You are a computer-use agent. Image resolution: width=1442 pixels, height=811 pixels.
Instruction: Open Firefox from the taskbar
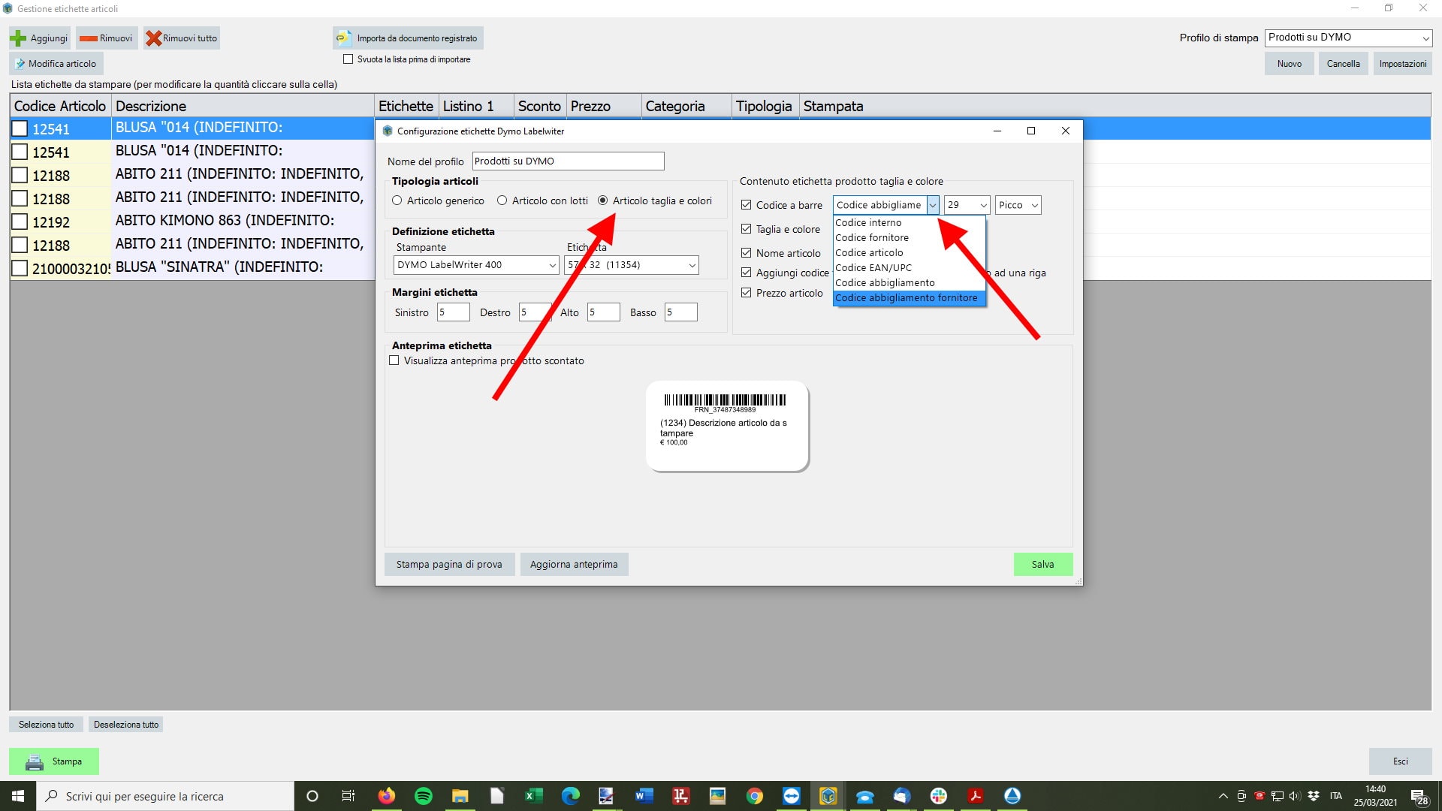(387, 796)
